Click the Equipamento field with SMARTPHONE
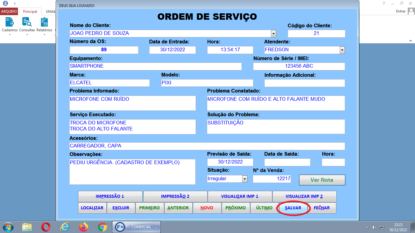 (x=156, y=66)
